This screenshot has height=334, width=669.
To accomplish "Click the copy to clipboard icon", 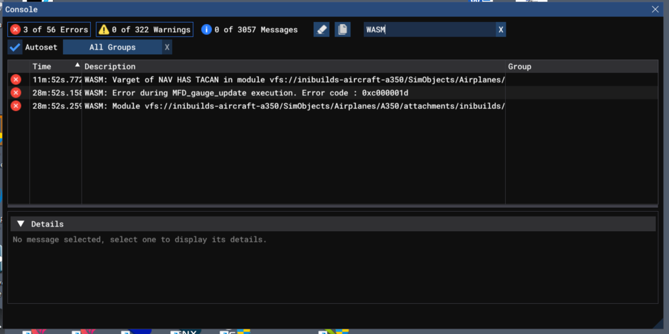I will (x=343, y=29).
